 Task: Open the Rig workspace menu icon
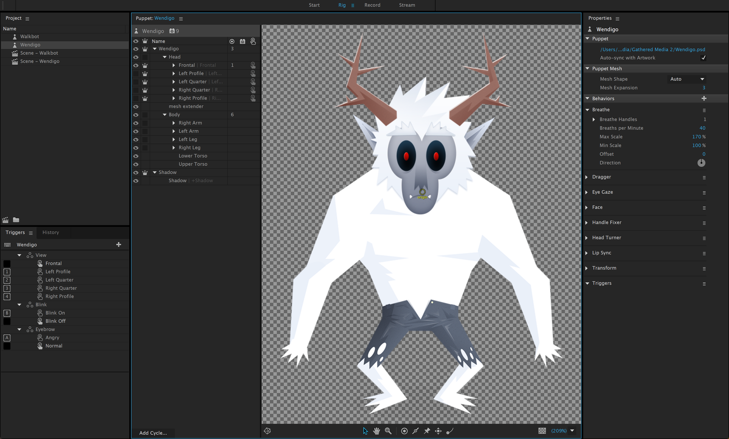(x=353, y=6)
